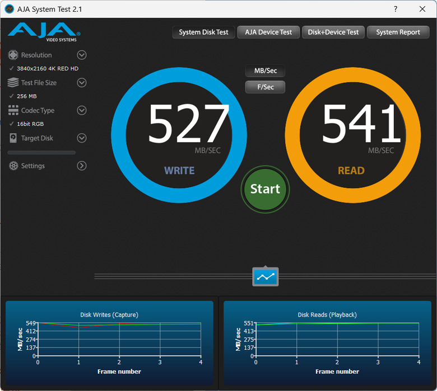Click the 3840x2160 4K RED HD option
This screenshot has width=437, height=391.
click(48, 68)
